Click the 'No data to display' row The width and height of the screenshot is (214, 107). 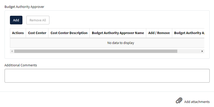[107, 43]
